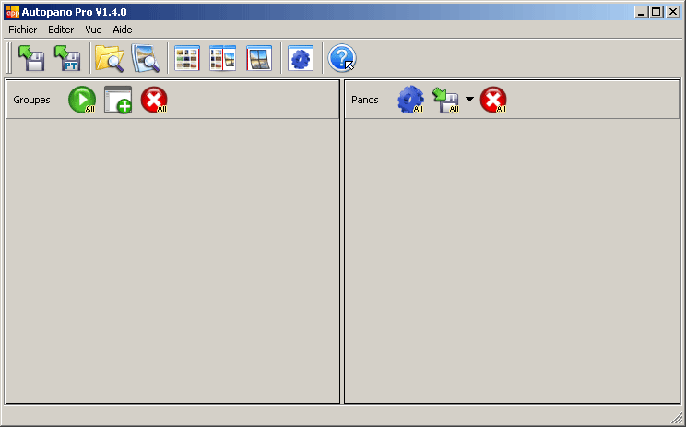Click the Autopano Pro title bar app icon
This screenshot has height=427, width=686.
pyautogui.click(x=13, y=12)
